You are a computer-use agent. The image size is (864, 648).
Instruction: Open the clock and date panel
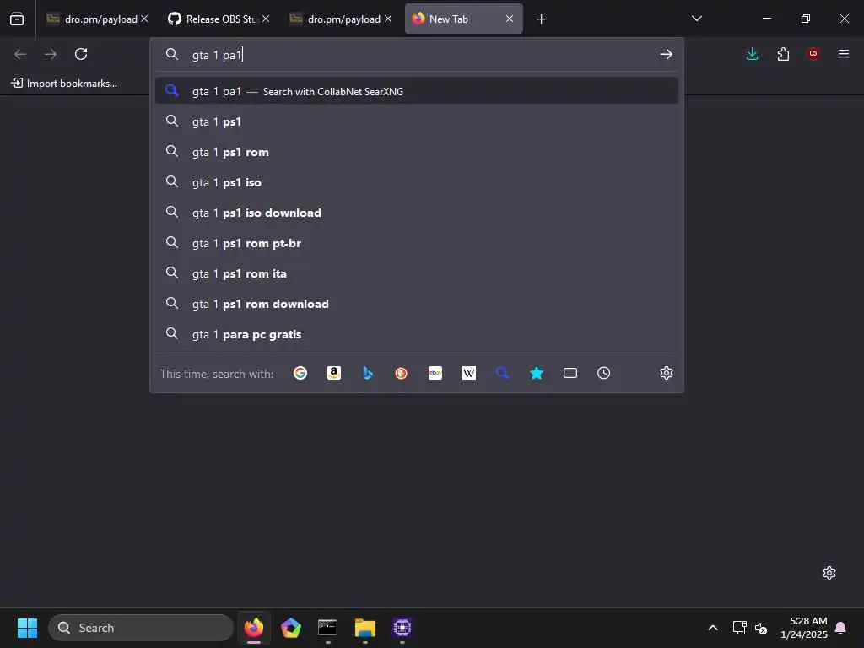click(804, 628)
